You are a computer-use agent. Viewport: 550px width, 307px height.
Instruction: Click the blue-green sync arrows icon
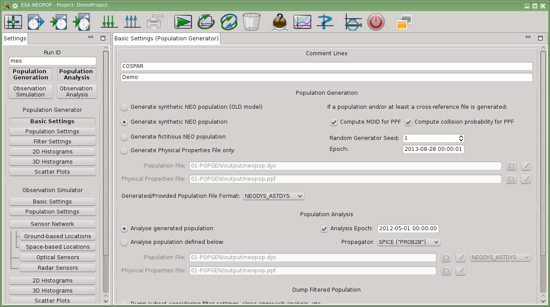(x=229, y=21)
